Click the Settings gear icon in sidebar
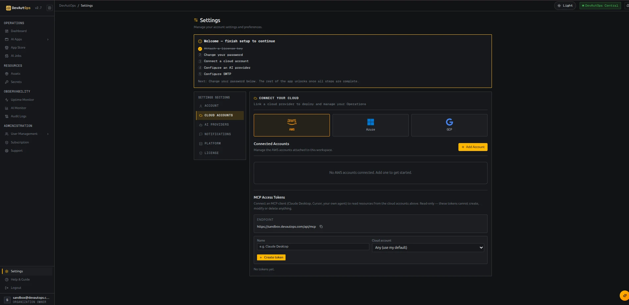 (7, 271)
